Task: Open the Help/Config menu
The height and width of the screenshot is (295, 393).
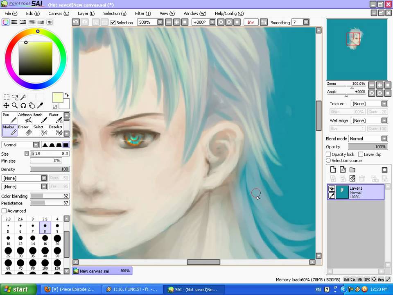Action: click(x=229, y=14)
